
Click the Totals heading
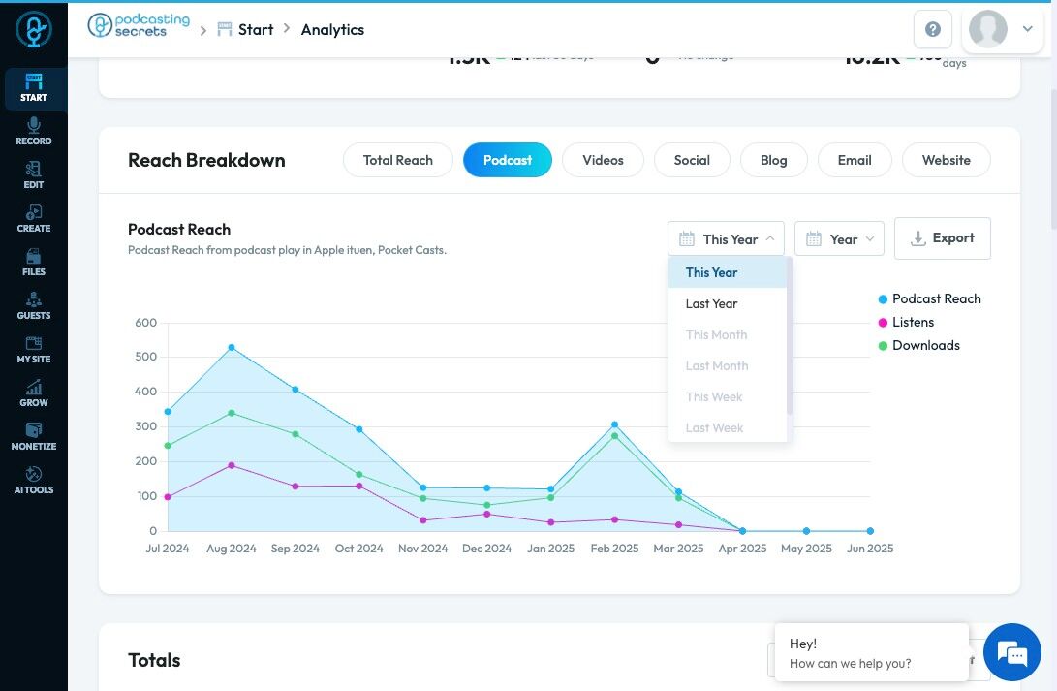(x=154, y=660)
